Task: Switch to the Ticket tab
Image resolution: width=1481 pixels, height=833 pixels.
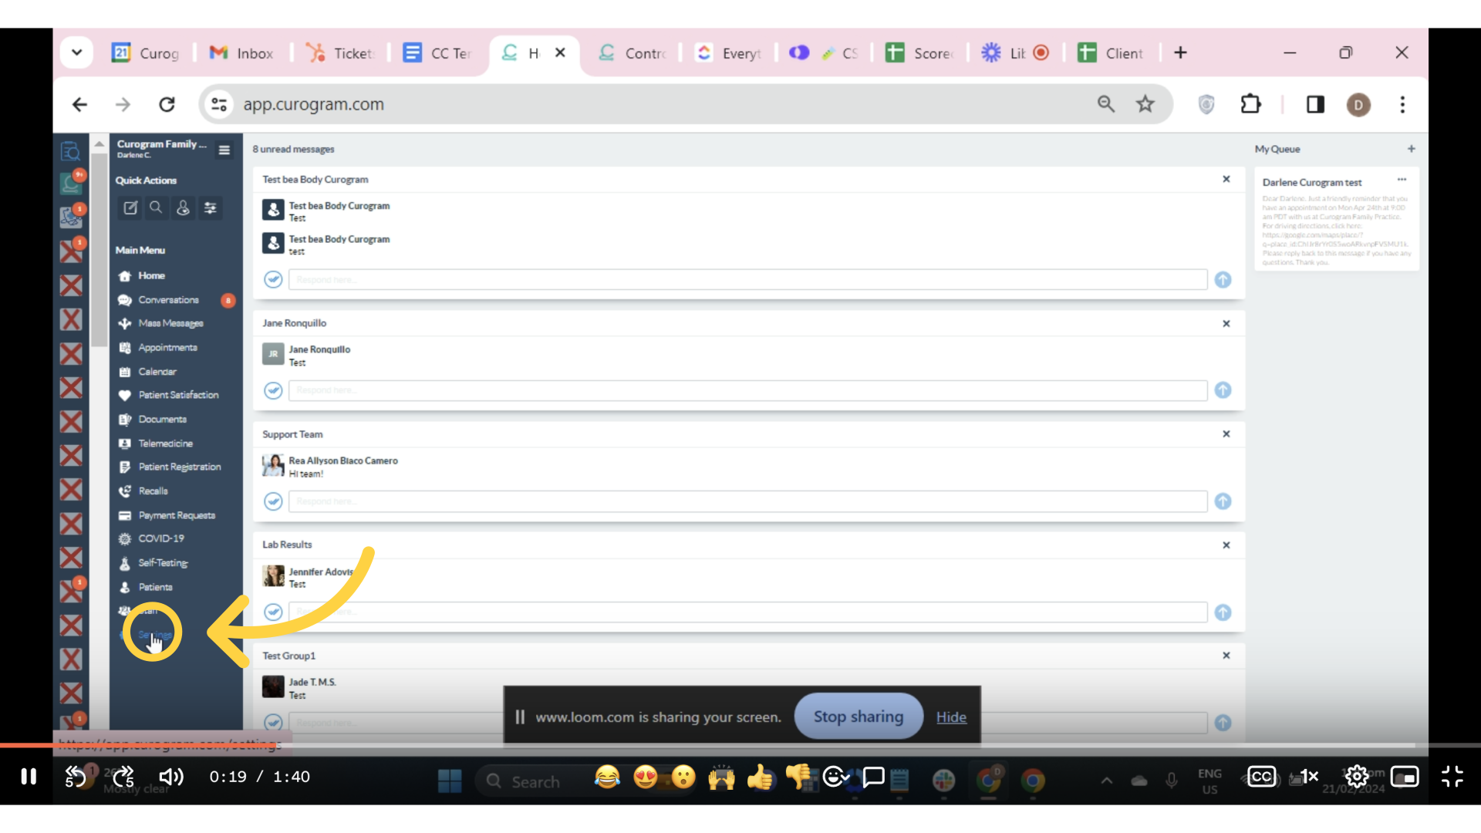Action: (x=339, y=52)
